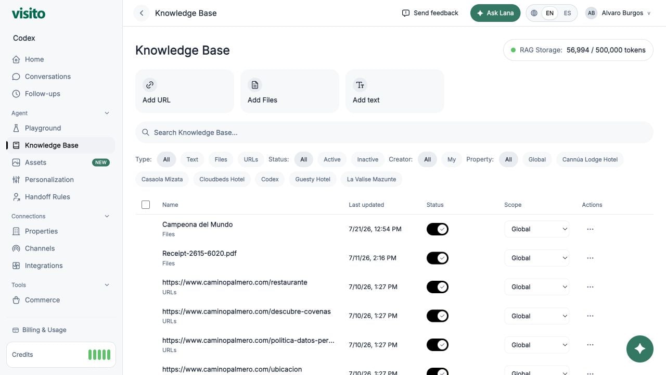Click the Knowledge Base book icon in sidebar

[x=16, y=145]
